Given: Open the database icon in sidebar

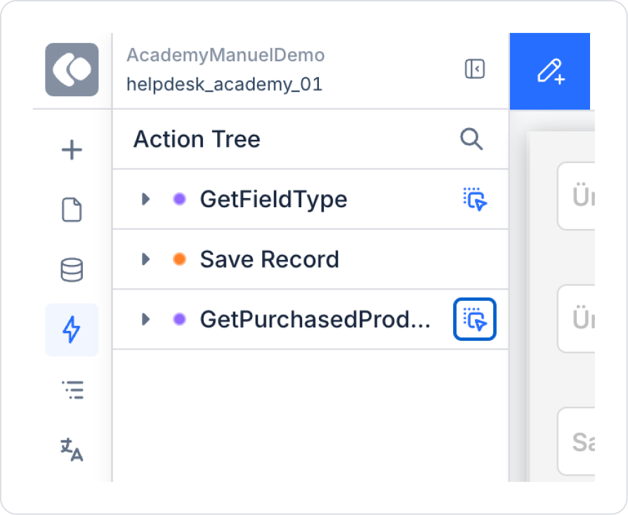Looking at the screenshot, I should tap(72, 270).
